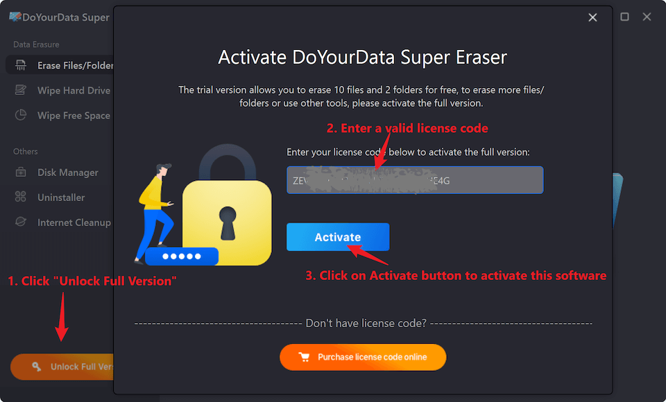666x402 pixels.
Task: Switch to the "Erase Files/Folders" menu label
Action: (x=75, y=66)
